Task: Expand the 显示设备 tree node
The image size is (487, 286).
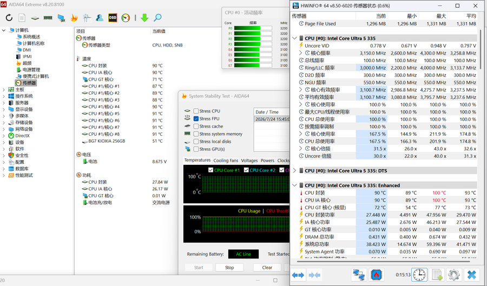Action: (4, 109)
